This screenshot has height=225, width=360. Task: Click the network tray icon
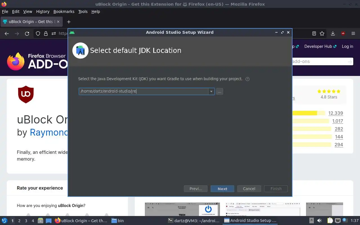coord(338,221)
